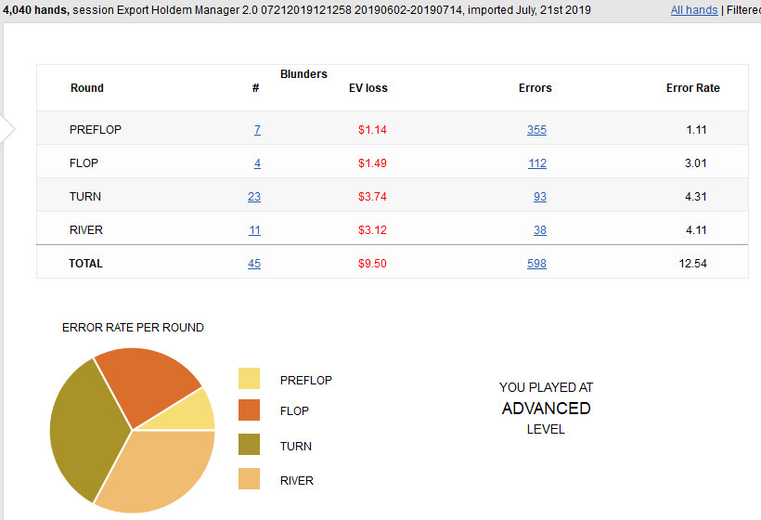
Task: Click the TURN legend label
Action: pos(295,447)
